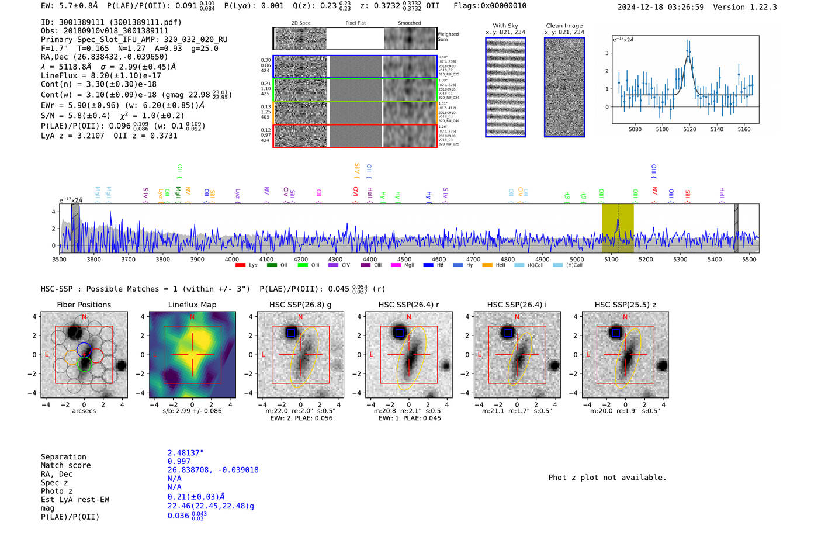
Task: Click the CIV purple legend swatch
Action: tap(334, 265)
